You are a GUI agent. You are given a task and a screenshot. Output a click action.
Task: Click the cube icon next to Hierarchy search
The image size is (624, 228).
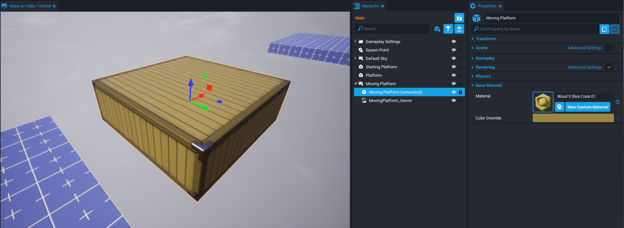click(437, 29)
